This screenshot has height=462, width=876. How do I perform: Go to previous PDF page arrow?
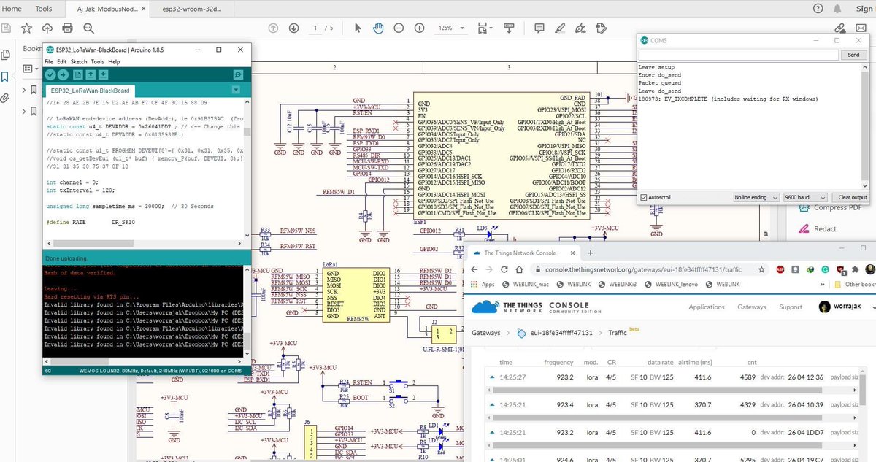pyautogui.click(x=273, y=28)
